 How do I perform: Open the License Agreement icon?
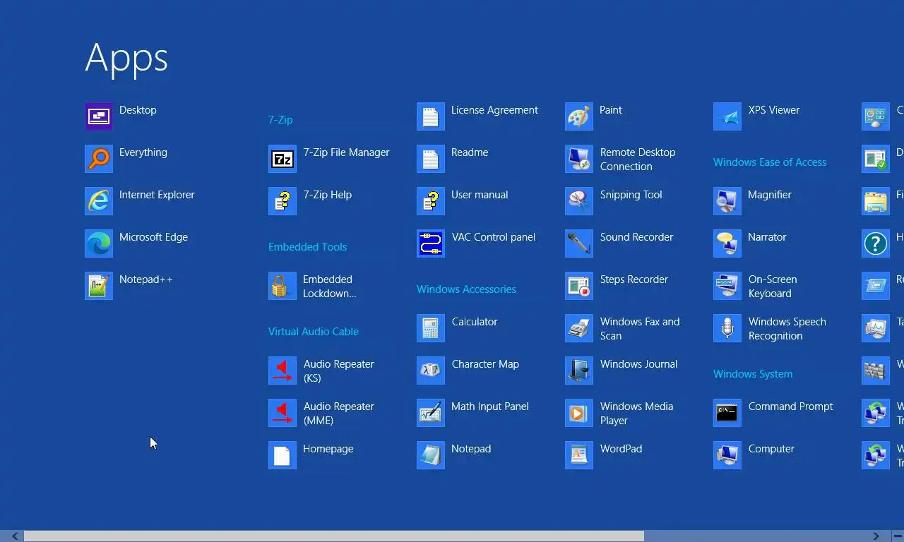point(431,116)
